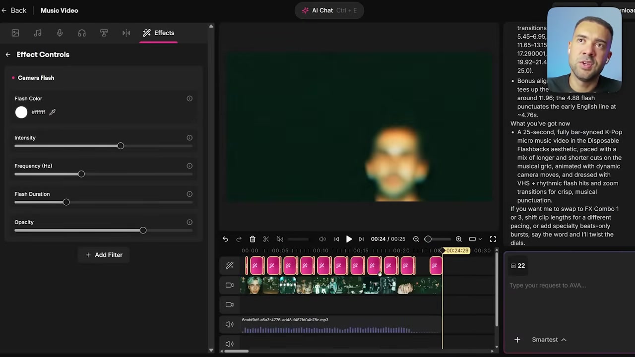This screenshot has width=635, height=357.
Task: Select the mp3 audio waveform clip
Action: (341, 325)
